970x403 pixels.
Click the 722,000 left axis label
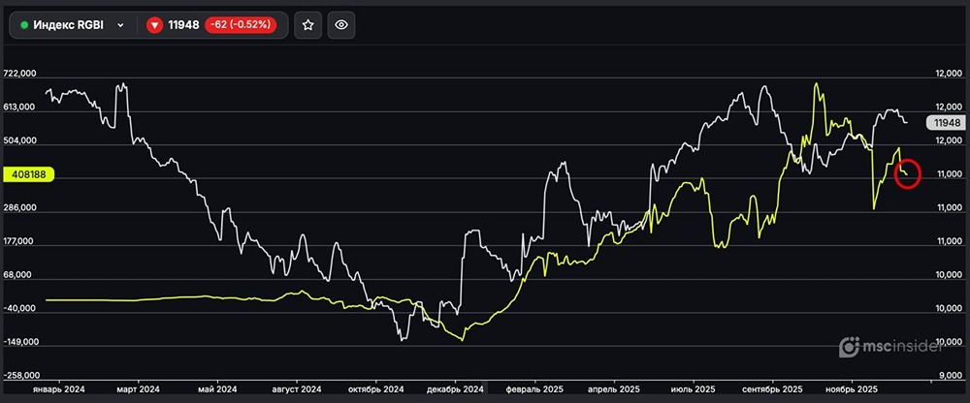(x=20, y=74)
